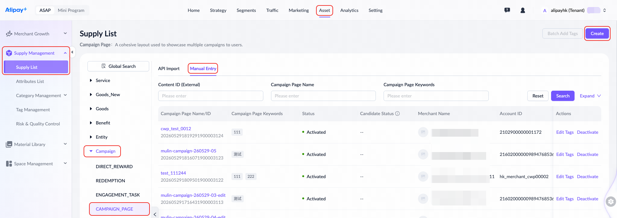Deactivate the test_111244 campaign
Image resolution: width=617 pixels, height=218 pixels.
pos(588,177)
